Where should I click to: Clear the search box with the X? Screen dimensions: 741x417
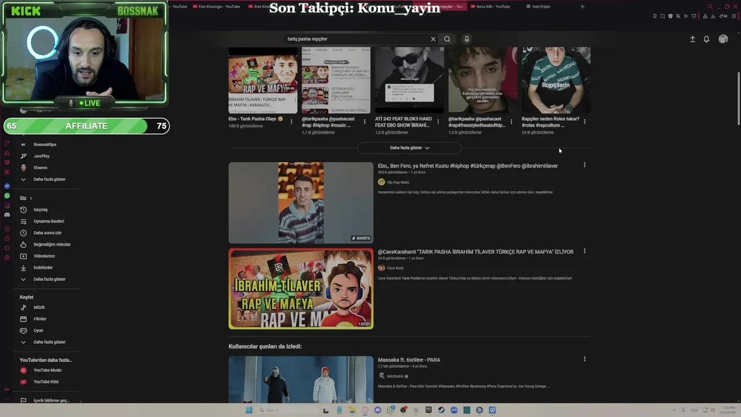pyautogui.click(x=432, y=39)
